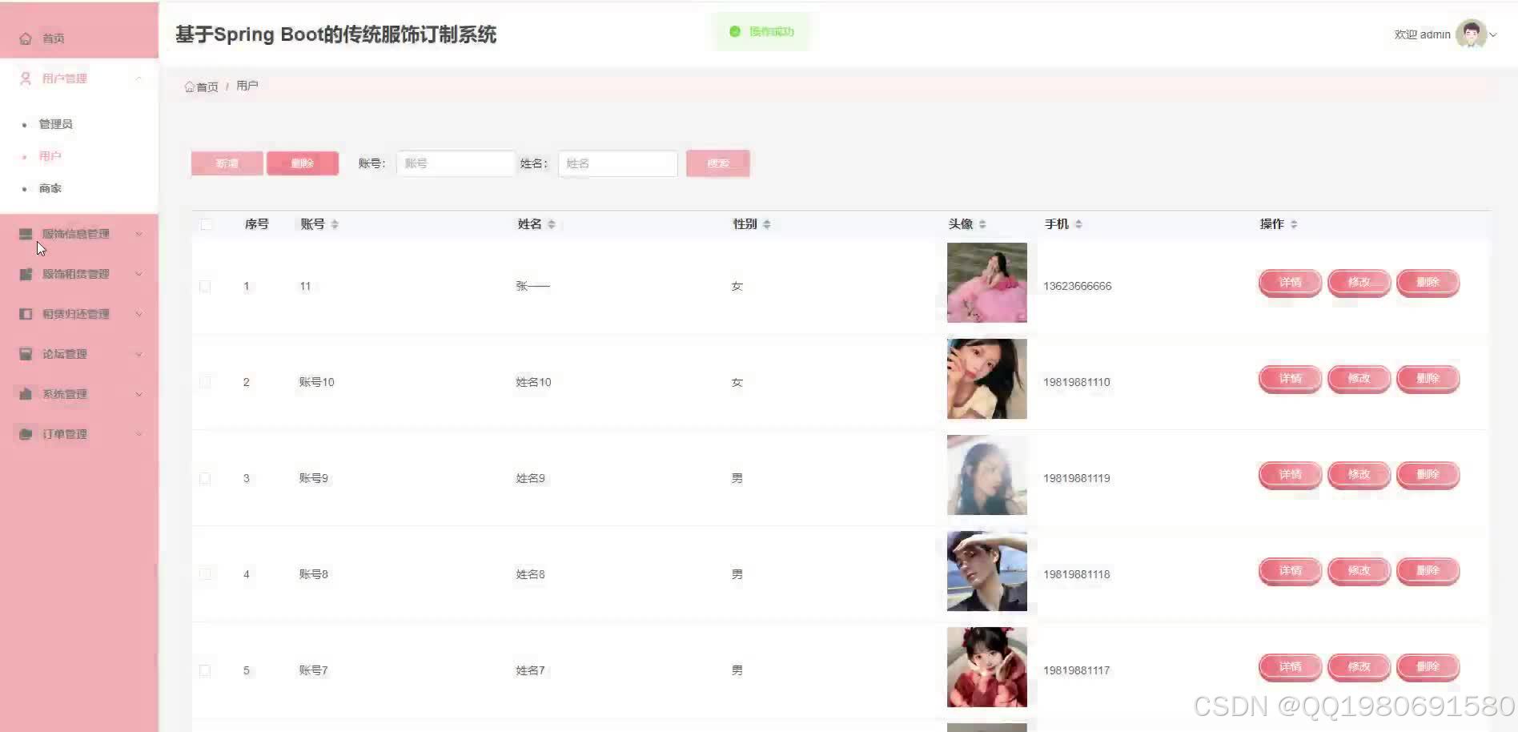Open 详情 for user 账号7

[1290, 667]
